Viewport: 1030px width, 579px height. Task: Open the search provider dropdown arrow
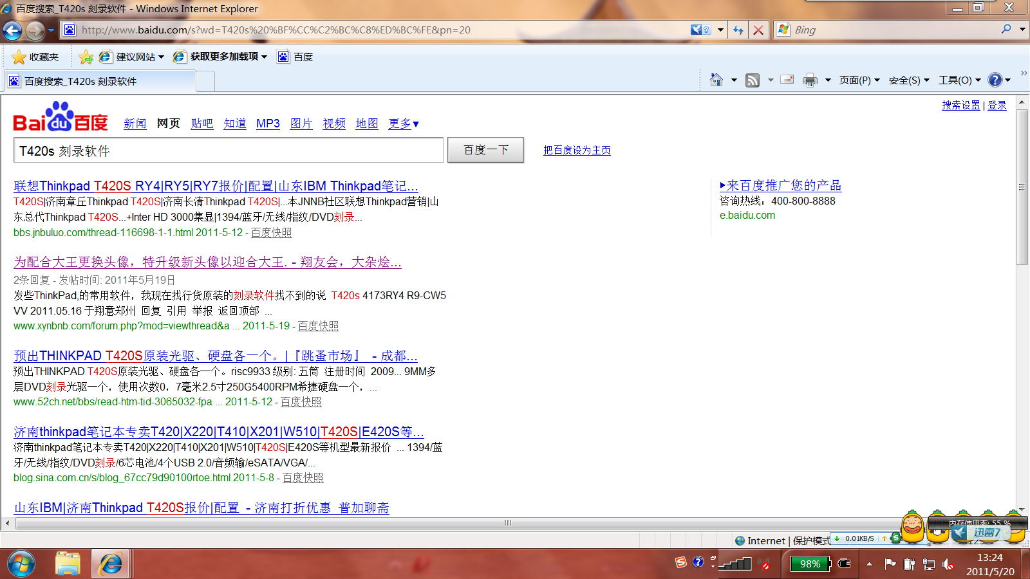coord(1022,29)
